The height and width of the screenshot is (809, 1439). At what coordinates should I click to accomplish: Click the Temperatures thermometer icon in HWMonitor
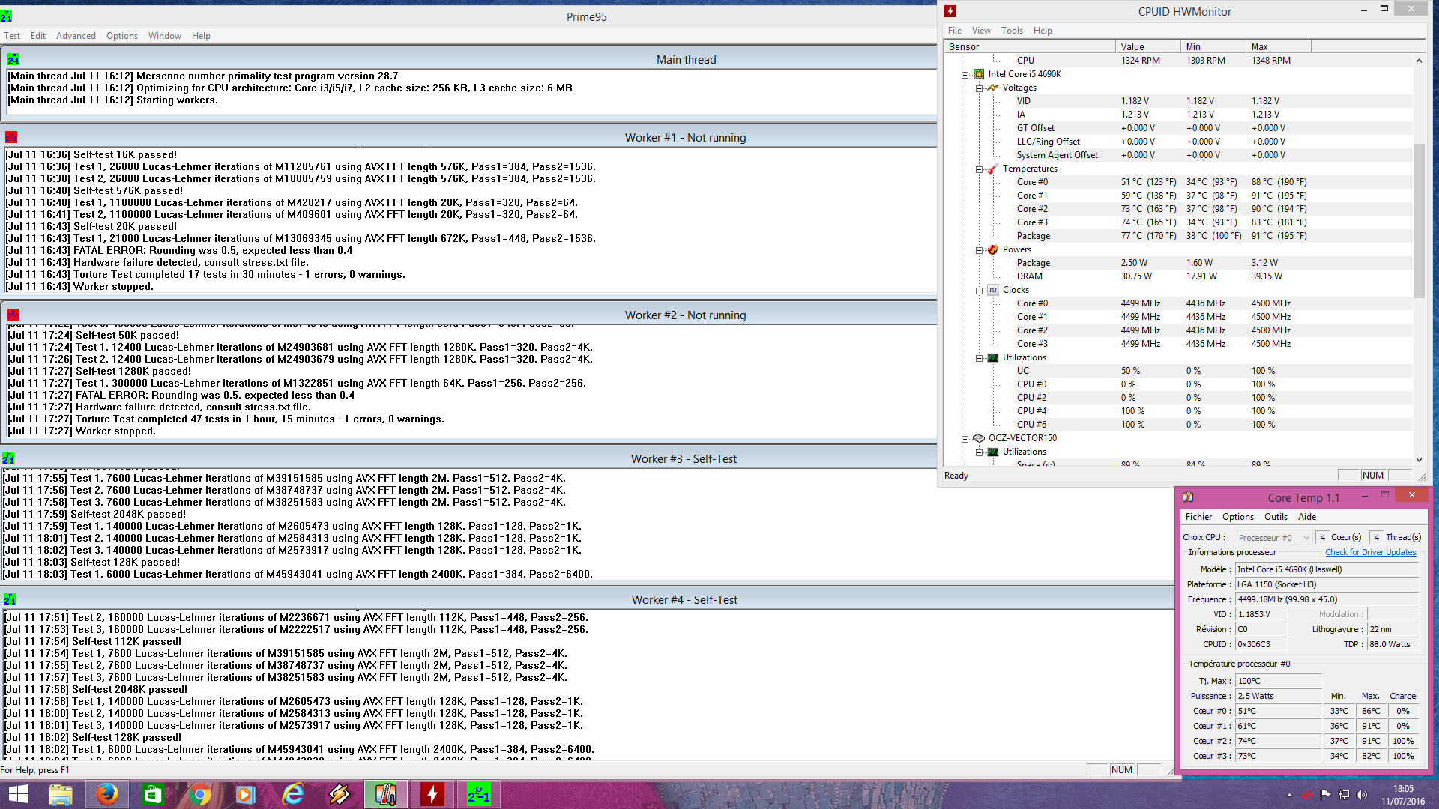(x=993, y=169)
